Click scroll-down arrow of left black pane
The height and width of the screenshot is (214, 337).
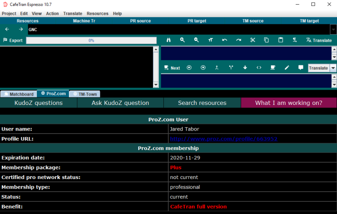[x=156, y=85]
